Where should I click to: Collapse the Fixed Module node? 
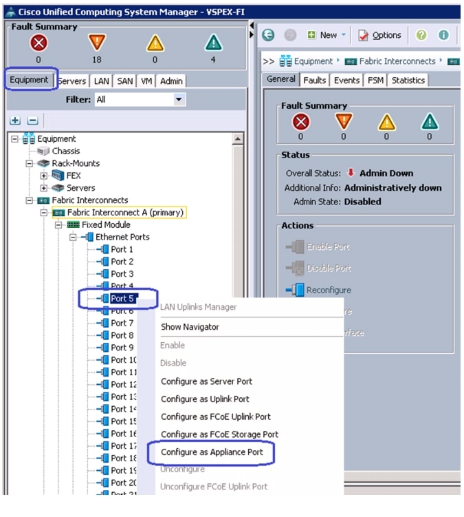tap(58, 225)
